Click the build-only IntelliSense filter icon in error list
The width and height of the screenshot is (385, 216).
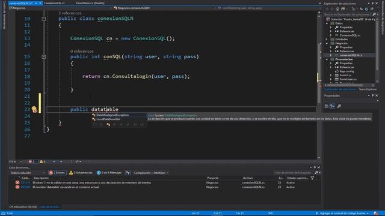point(128,173)
